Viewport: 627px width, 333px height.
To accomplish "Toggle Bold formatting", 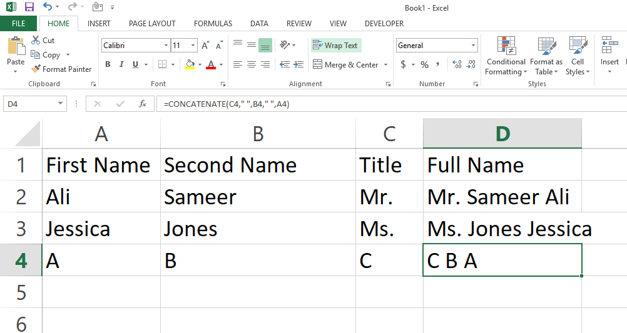I will click(x=108, y=64).
